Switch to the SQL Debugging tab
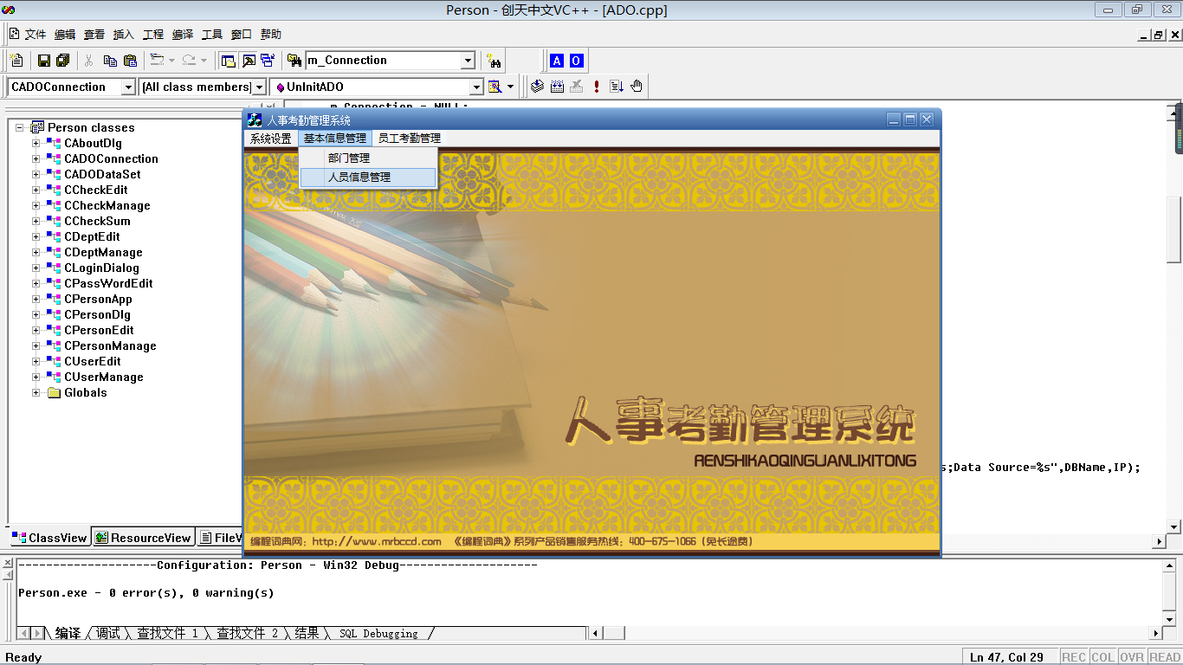The height and width of the screenshot is (665, 1183). (x=378, y=634)
